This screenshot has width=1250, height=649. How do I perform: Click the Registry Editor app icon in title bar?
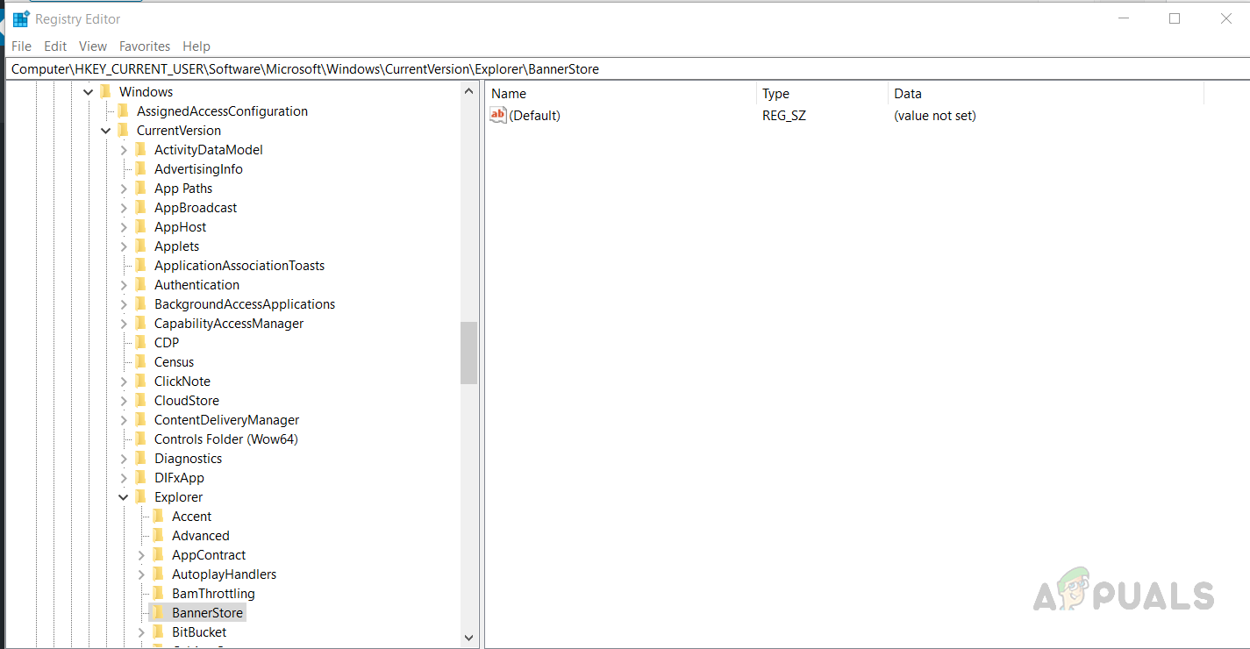click(20, 19)
